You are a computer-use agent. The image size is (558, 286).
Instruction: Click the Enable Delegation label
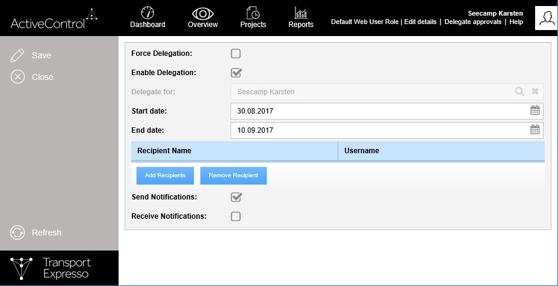pyautogui.click(x=164, y=73)
